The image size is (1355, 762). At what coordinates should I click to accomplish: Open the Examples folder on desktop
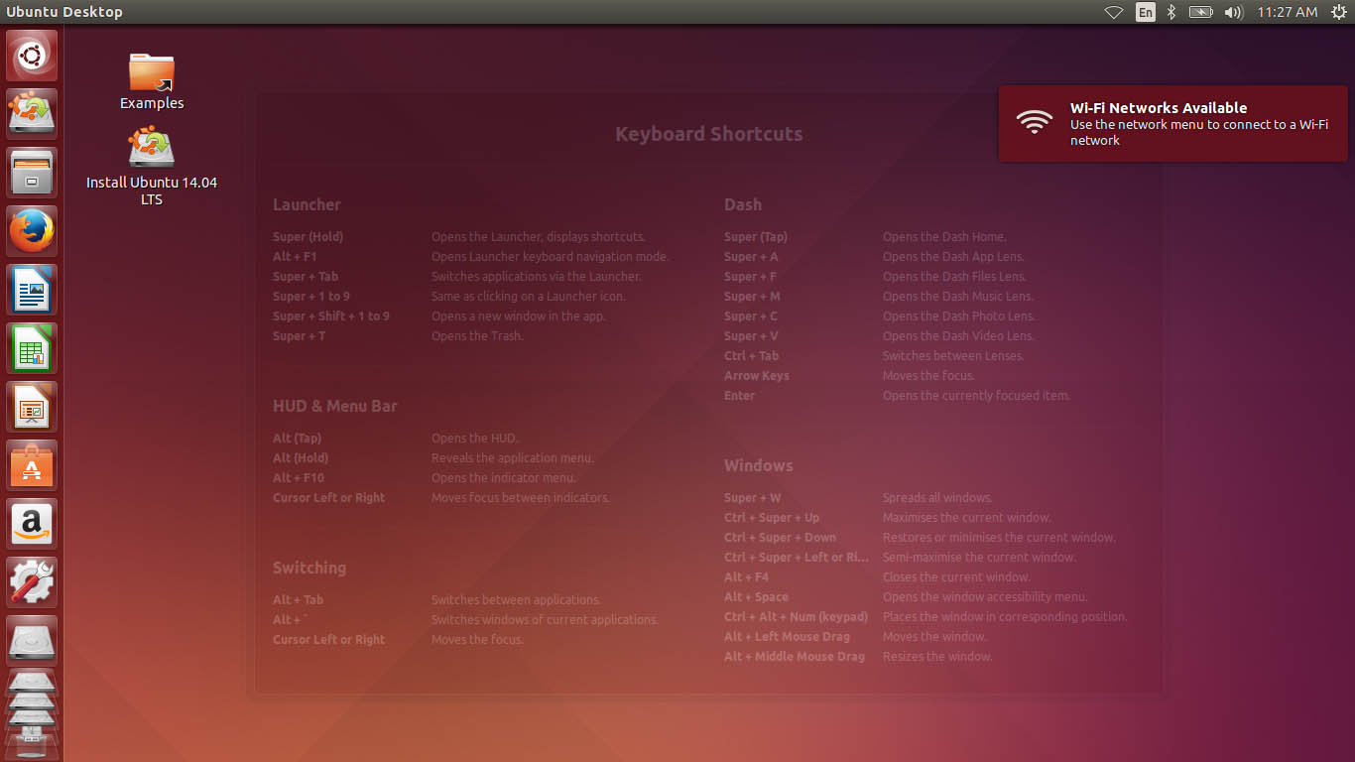152,81
